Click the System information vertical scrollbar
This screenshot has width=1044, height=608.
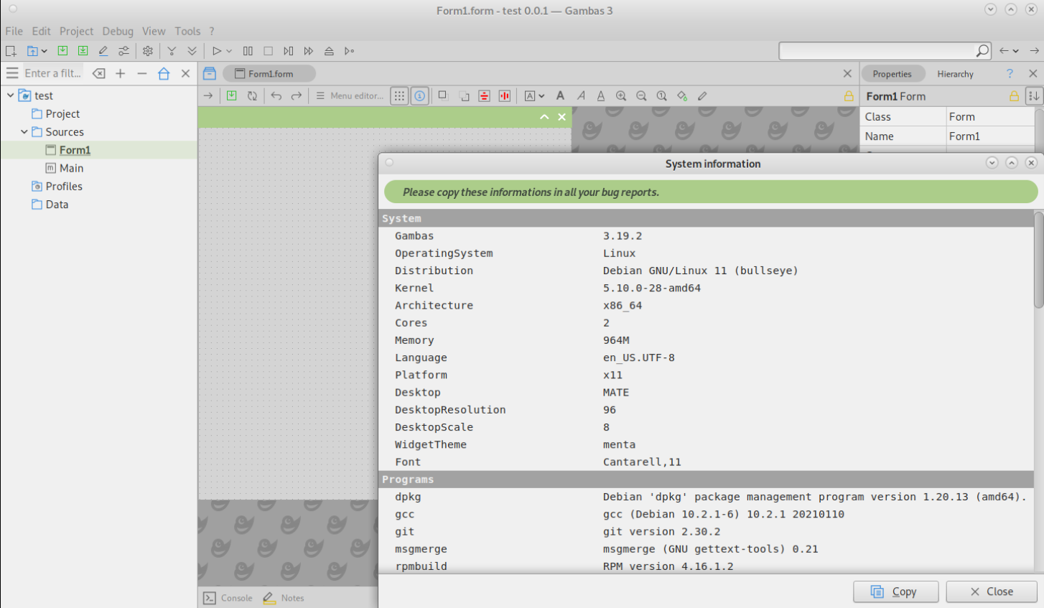pyautogui.click(x=1038, y=260)
